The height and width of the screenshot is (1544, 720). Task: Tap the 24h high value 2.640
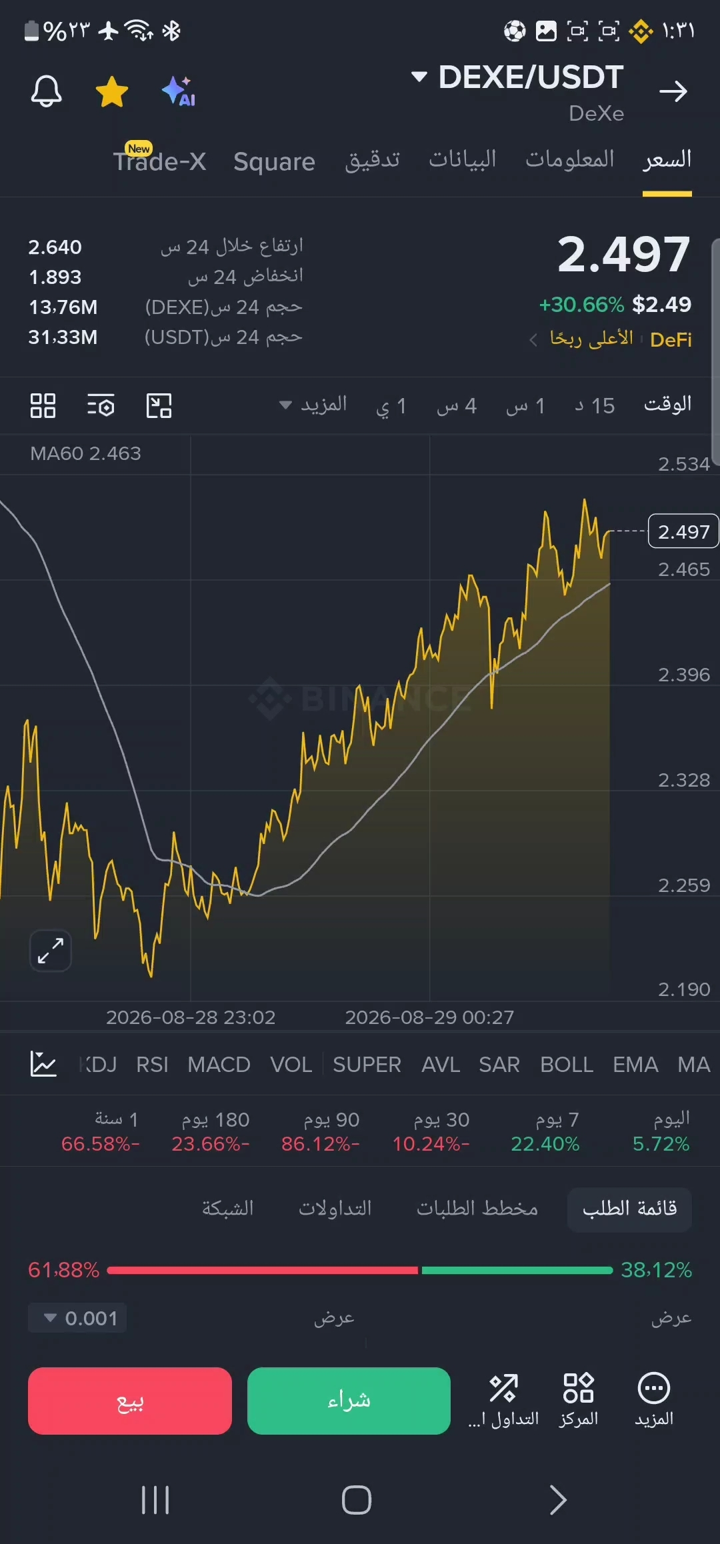55,247
